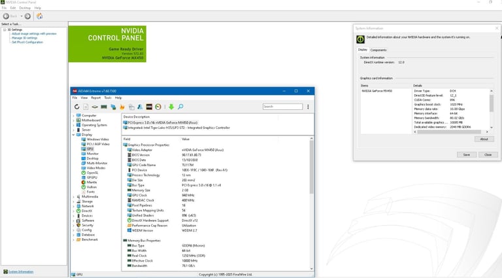Expand the Operating System tree node
The image size is (502, 278).
coord(74,125)
